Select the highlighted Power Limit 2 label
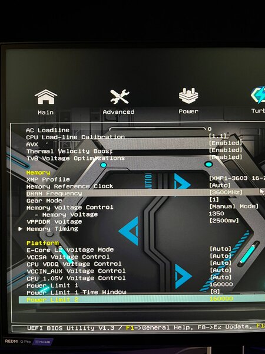The image size is (265, 354). coord(52,300)
